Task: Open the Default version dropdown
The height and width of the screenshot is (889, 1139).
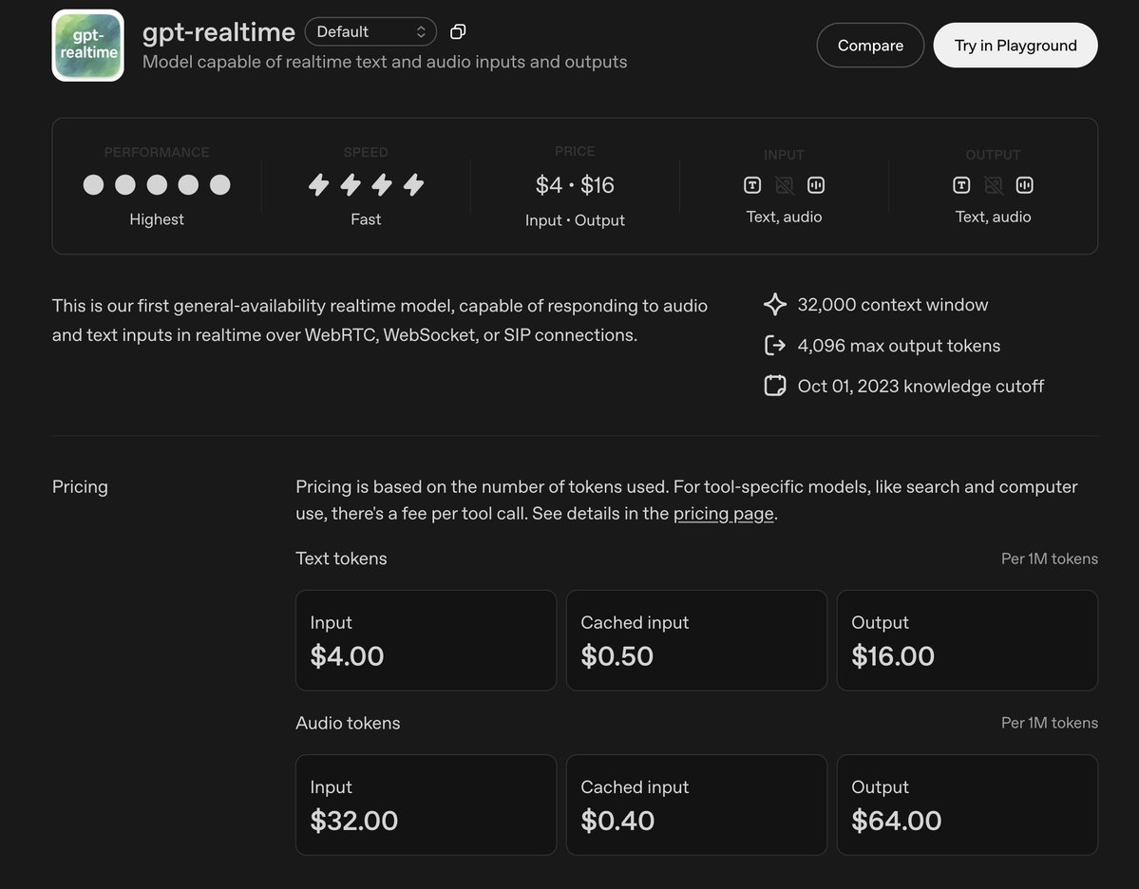Action: tap(370, 31)
